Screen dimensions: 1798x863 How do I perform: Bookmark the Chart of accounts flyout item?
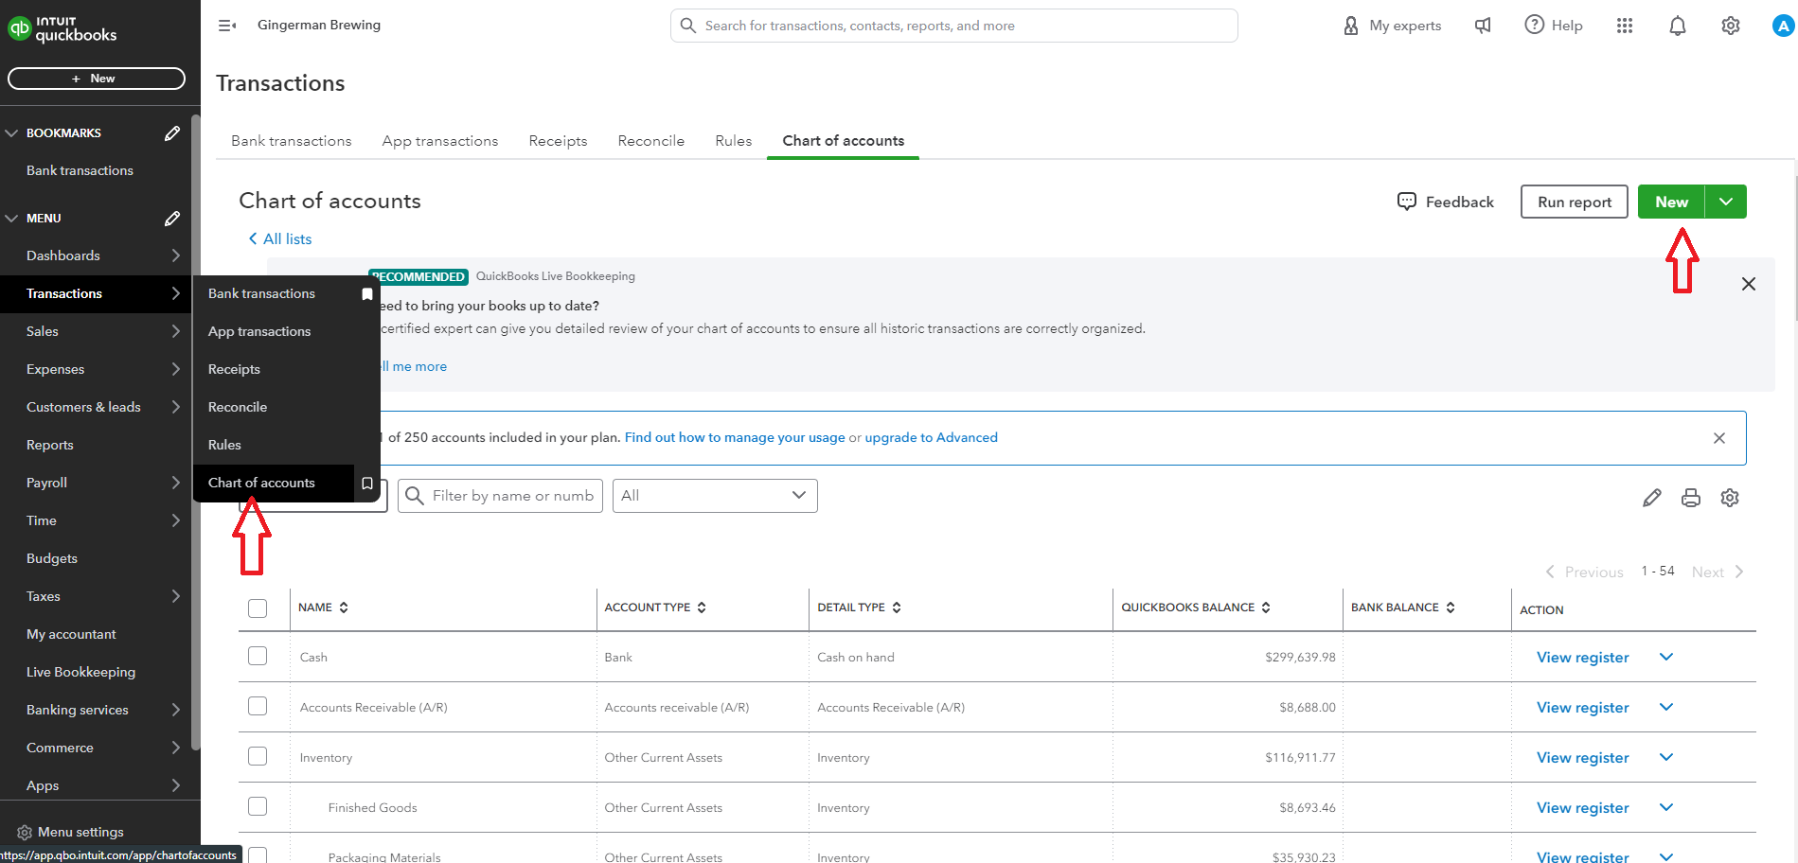pos(367,484)
